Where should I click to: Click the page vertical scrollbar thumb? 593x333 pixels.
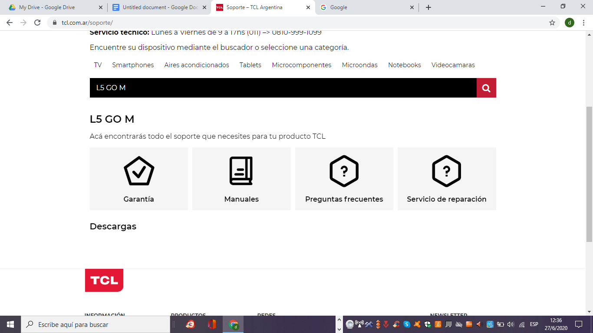(589, 174)
